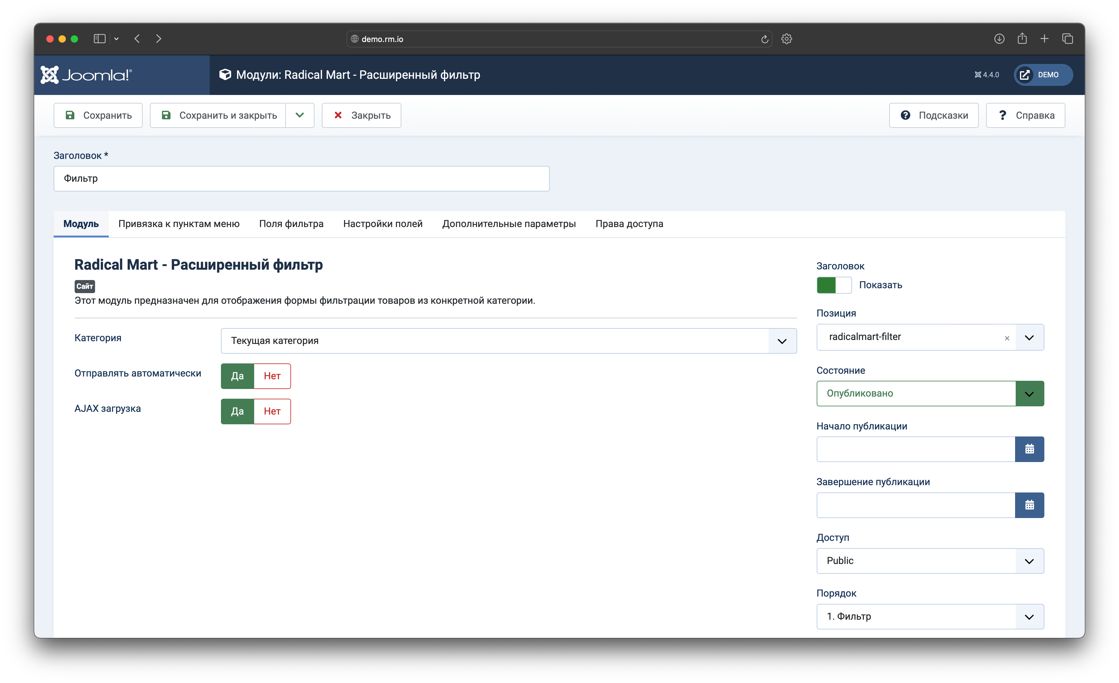The width and height of the screenshot is (1119, 683).
Task: Click the Safari share icon
Action: pos(1022,39)
